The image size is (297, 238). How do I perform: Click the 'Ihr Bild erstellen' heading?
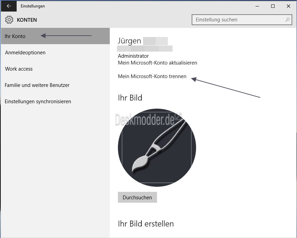coord(146,224)
